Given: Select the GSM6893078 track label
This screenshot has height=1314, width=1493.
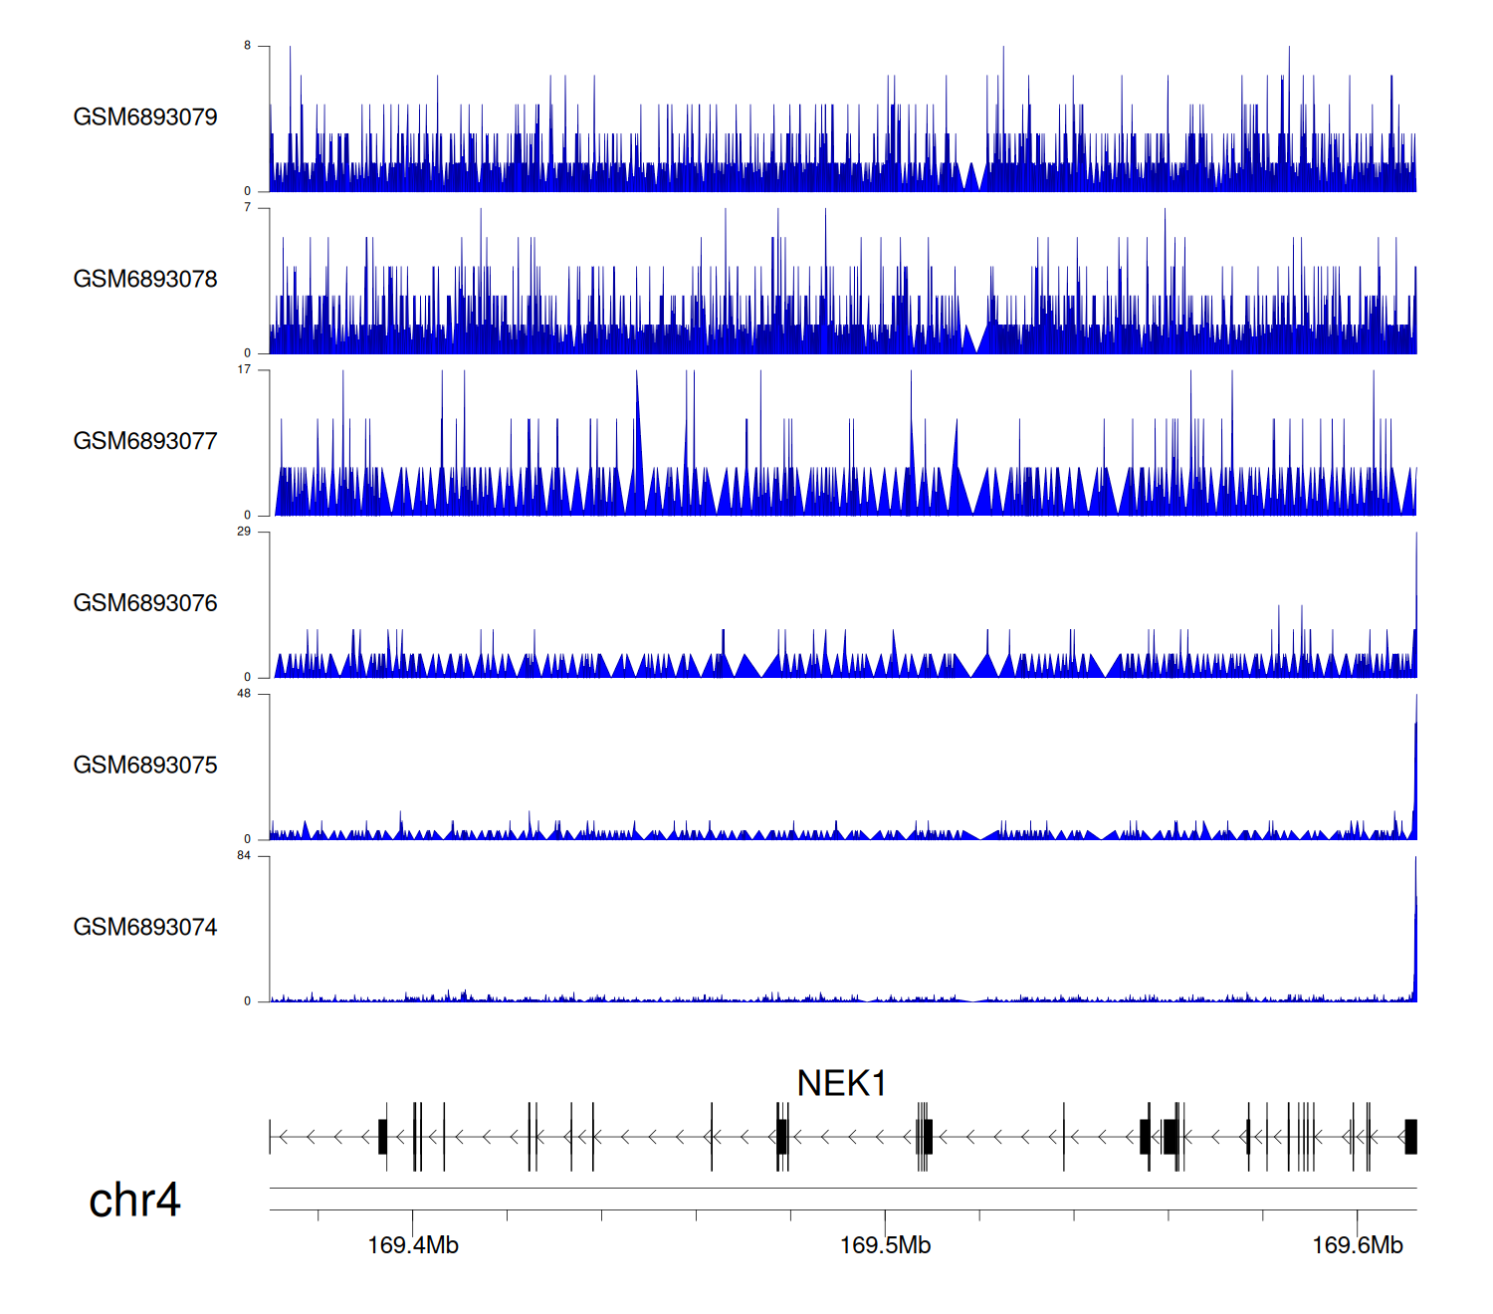Looking at the screenshot, I should 145,280.
